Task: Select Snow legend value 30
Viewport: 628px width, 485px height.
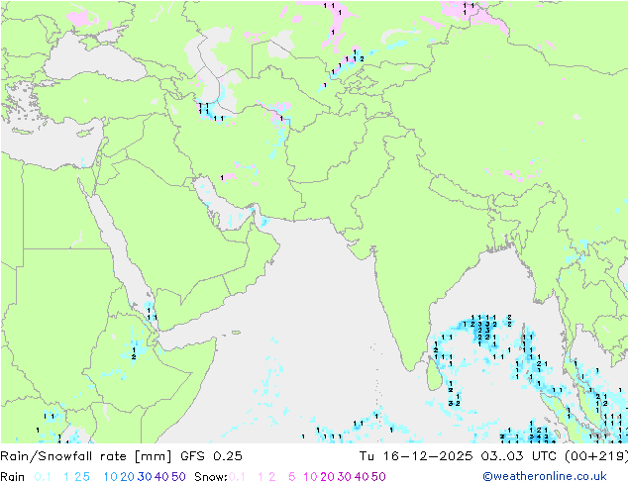Action: point(345,477)
